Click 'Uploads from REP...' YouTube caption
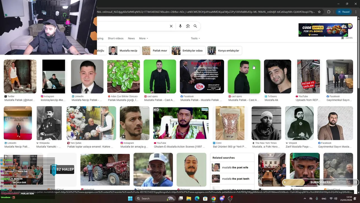This screenshot has height=203, width=360. 308,100
